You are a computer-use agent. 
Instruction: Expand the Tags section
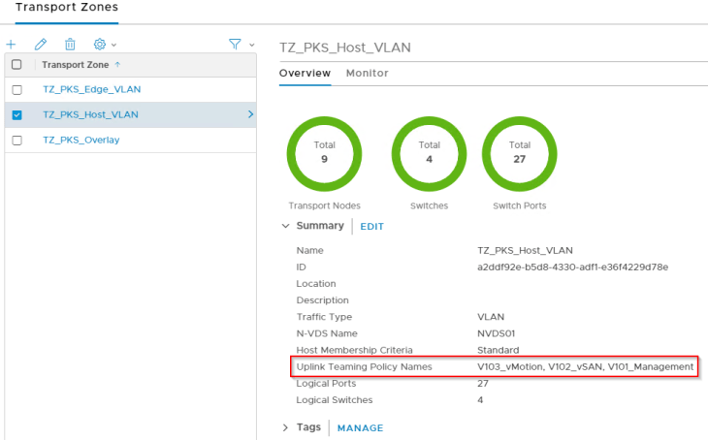tap(285, 427)
